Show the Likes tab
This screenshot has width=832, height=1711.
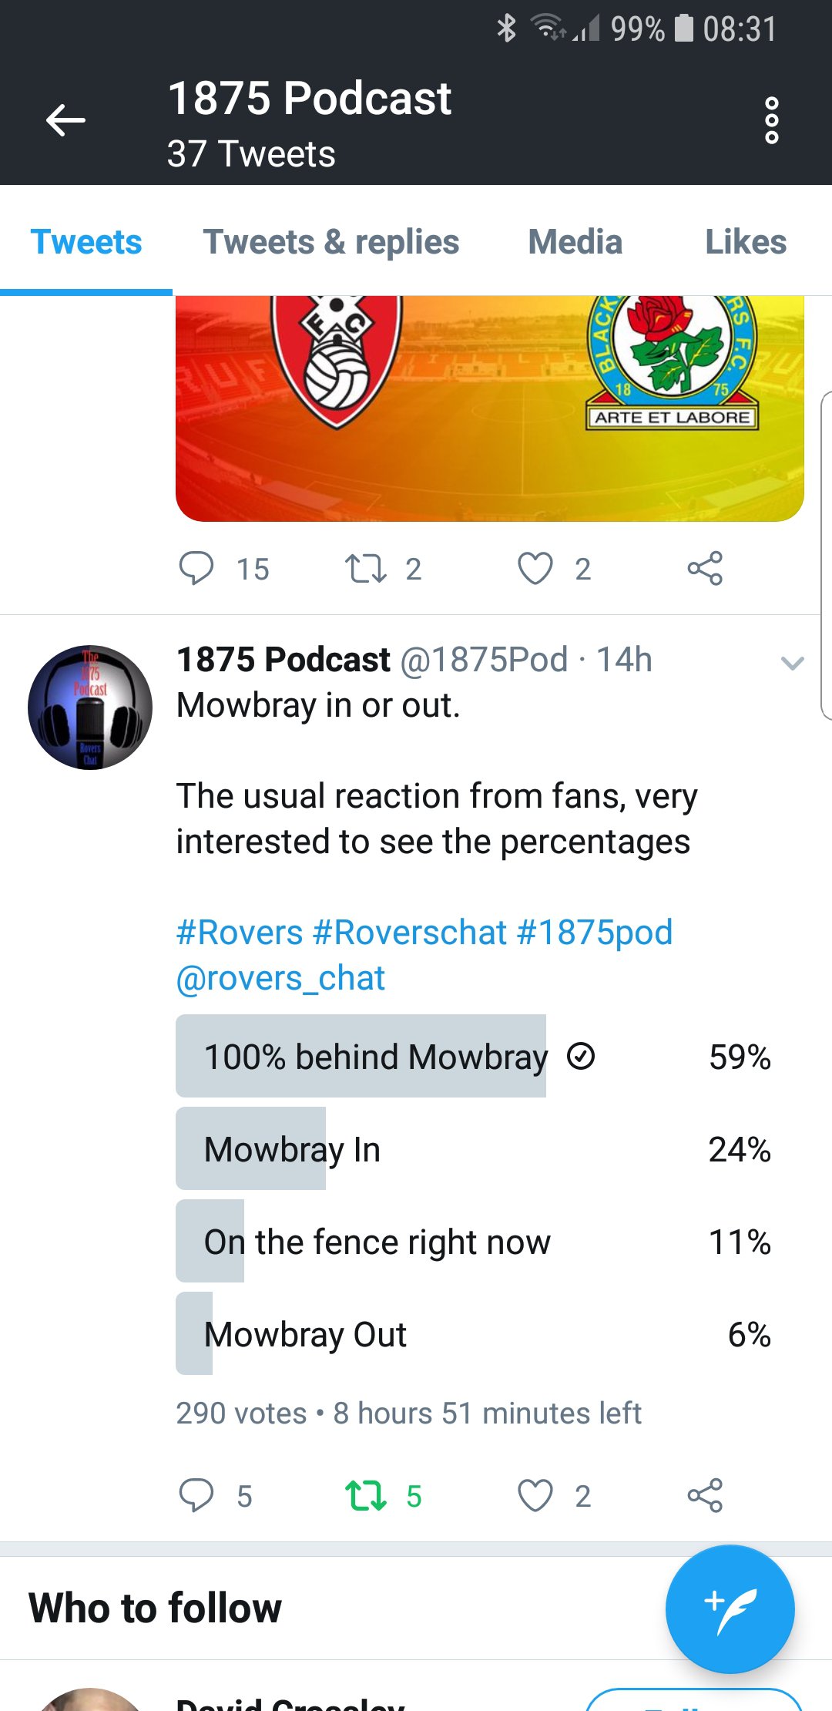click(745, 242)
